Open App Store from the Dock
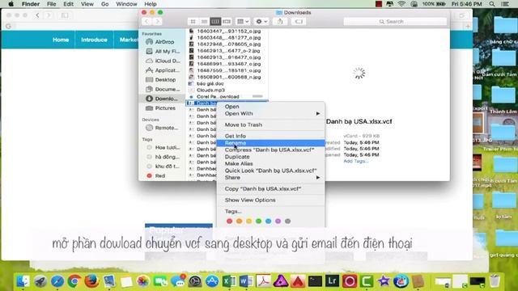The height and width of the screenshot is (291, 518). click(x=212, y=281)
